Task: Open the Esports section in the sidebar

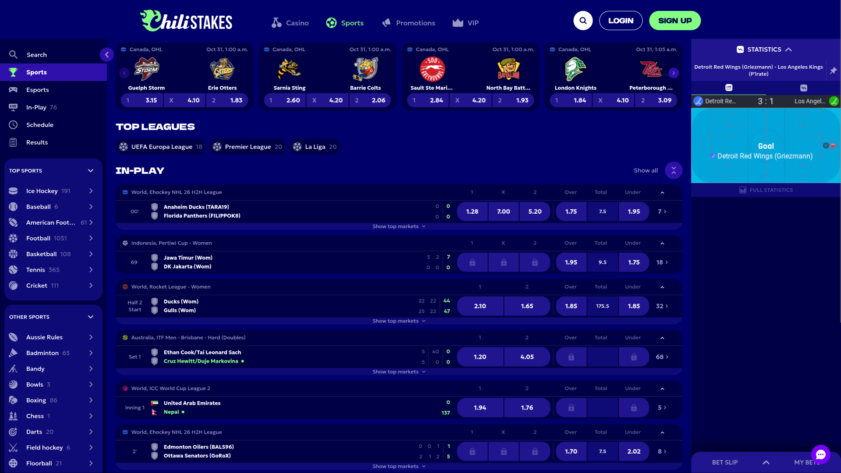Action: tap(37, 89)
